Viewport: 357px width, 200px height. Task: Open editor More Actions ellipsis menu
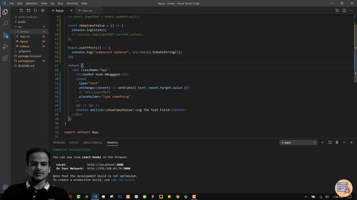351,11
